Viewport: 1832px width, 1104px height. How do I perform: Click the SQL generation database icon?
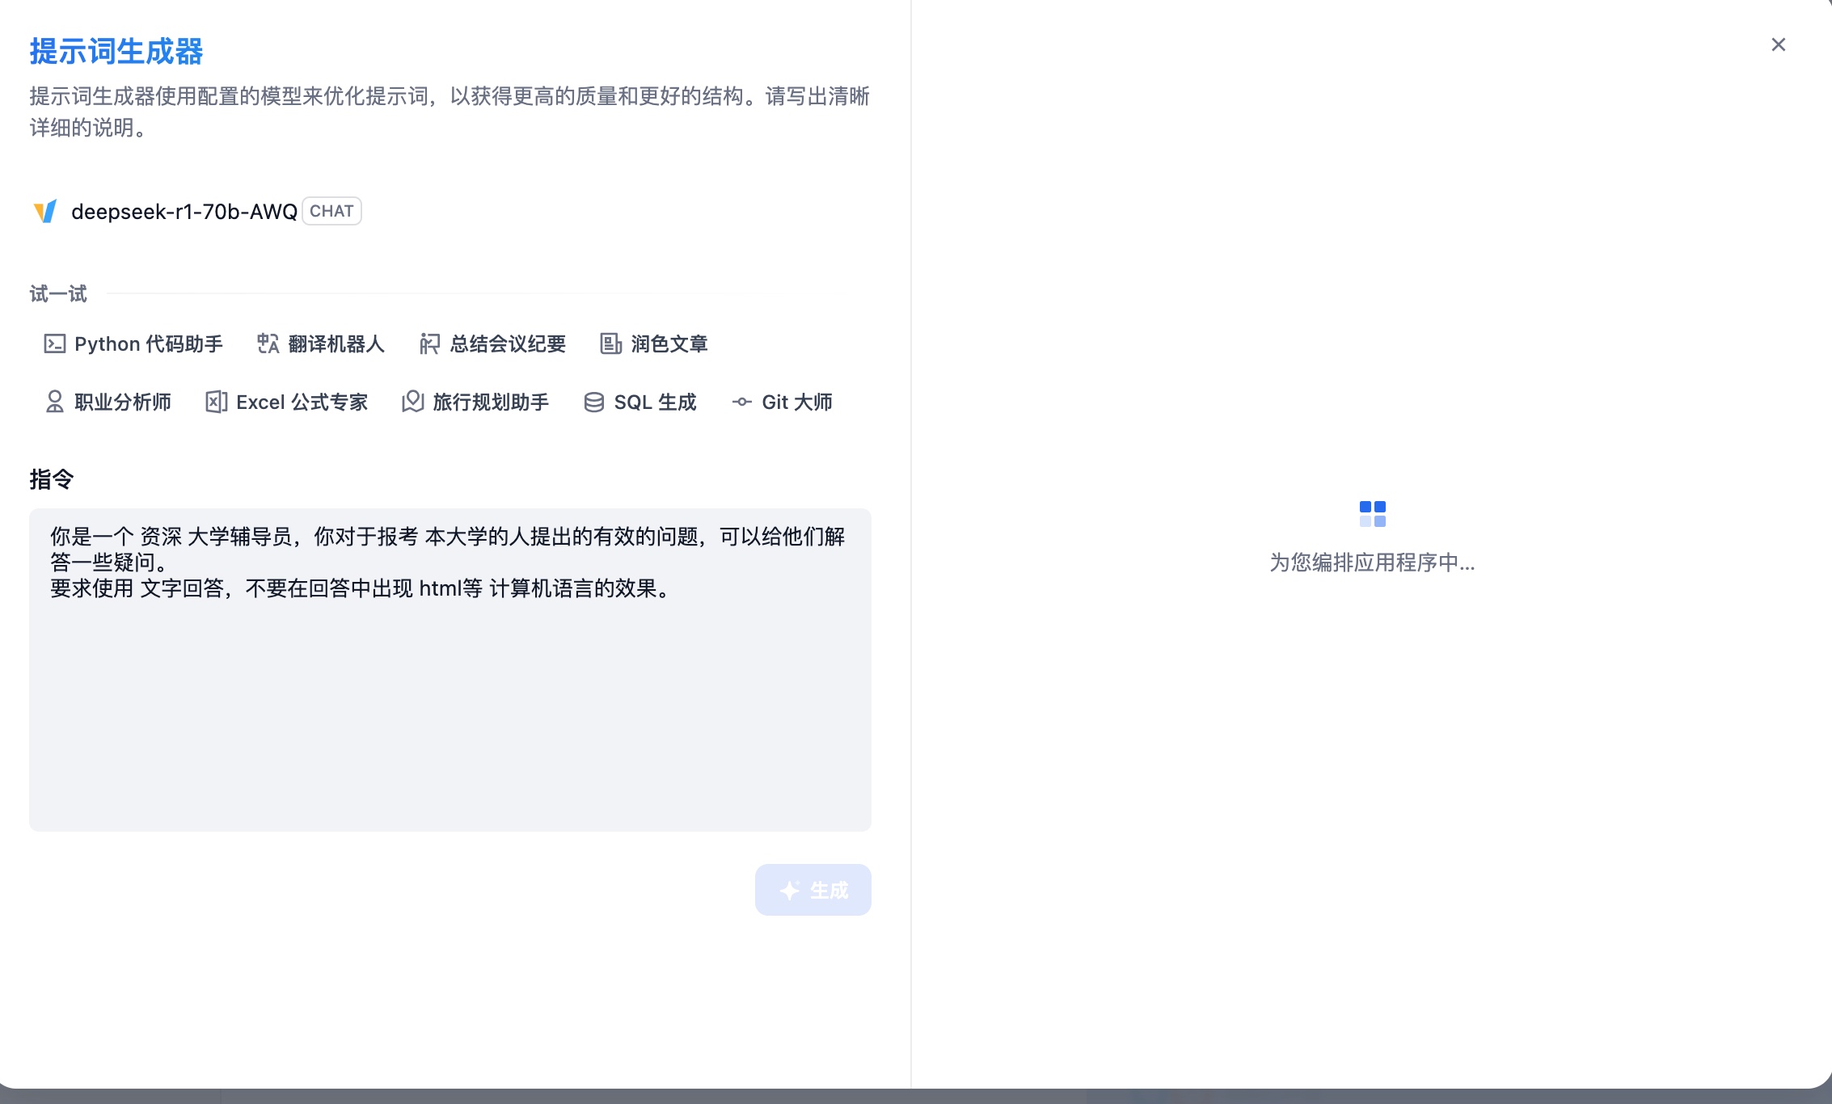593,402
